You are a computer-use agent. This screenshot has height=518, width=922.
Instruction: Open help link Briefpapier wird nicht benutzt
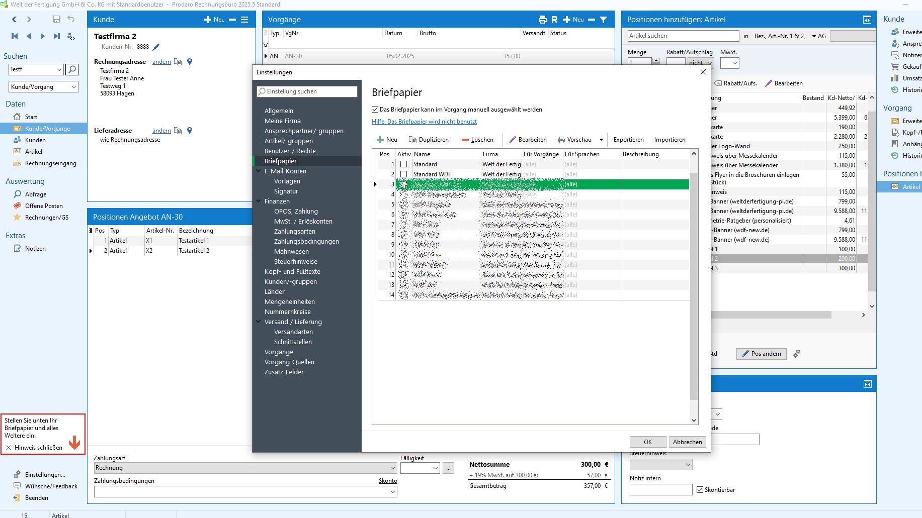coord(424,122)
